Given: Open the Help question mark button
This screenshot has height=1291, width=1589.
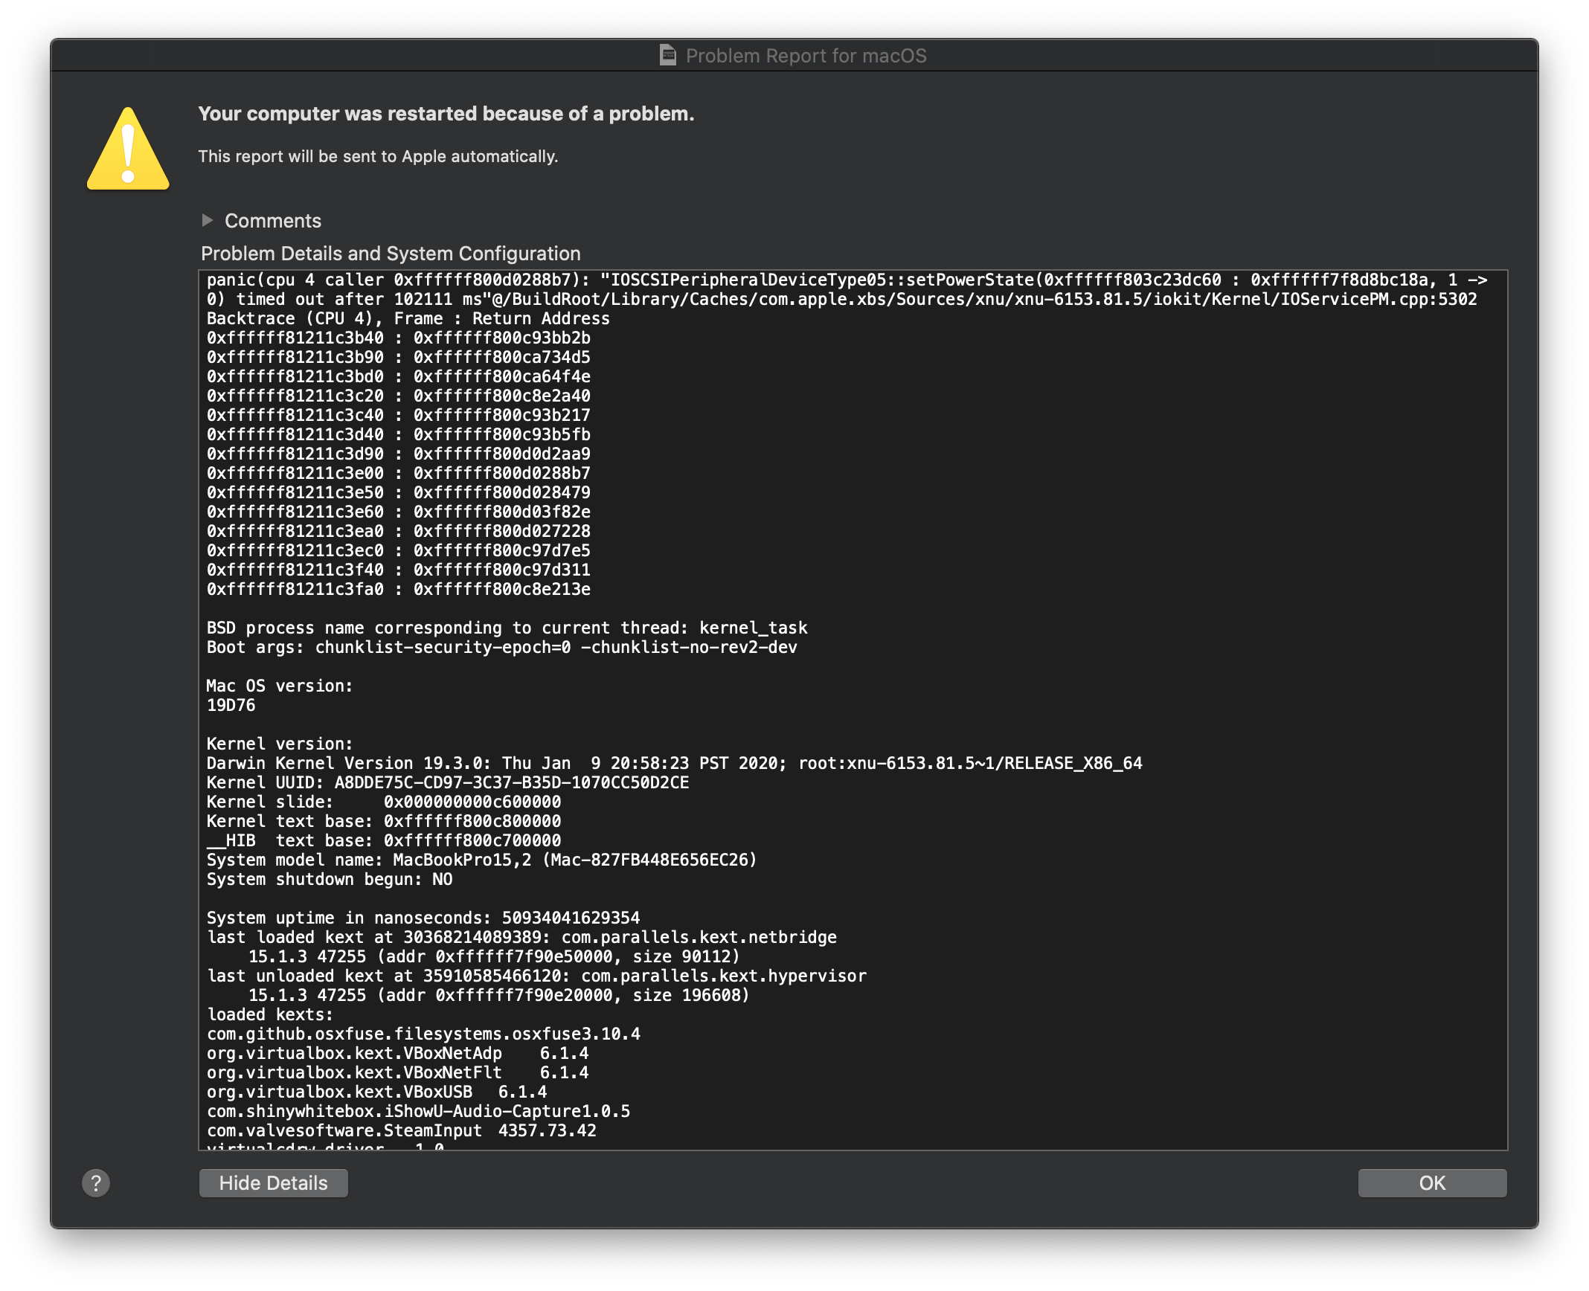Looking at the screenshot, I should [x=95, y=1182].
